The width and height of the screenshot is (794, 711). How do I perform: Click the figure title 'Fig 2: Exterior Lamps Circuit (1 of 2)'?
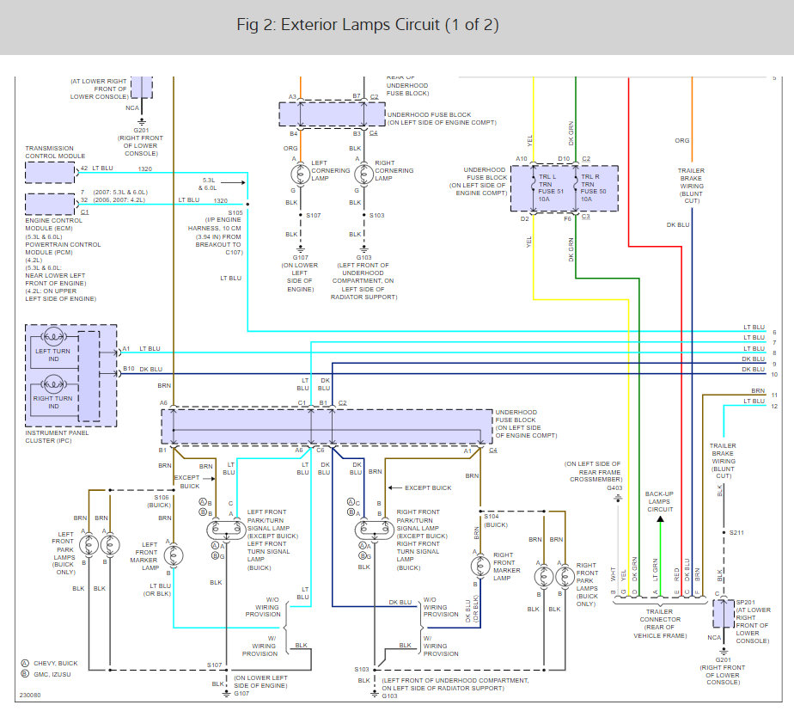[368, 25]
